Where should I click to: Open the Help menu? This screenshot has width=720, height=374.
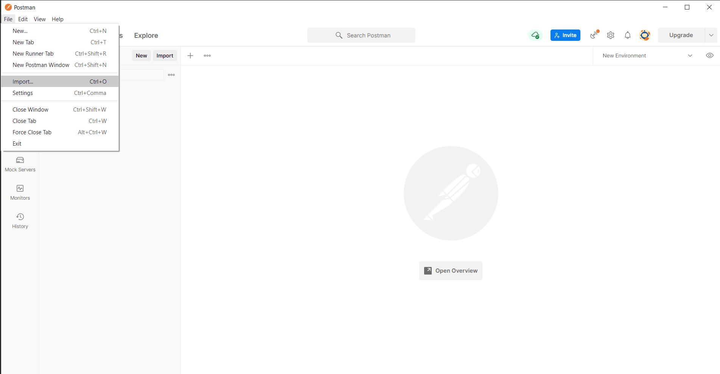(58, 19)
